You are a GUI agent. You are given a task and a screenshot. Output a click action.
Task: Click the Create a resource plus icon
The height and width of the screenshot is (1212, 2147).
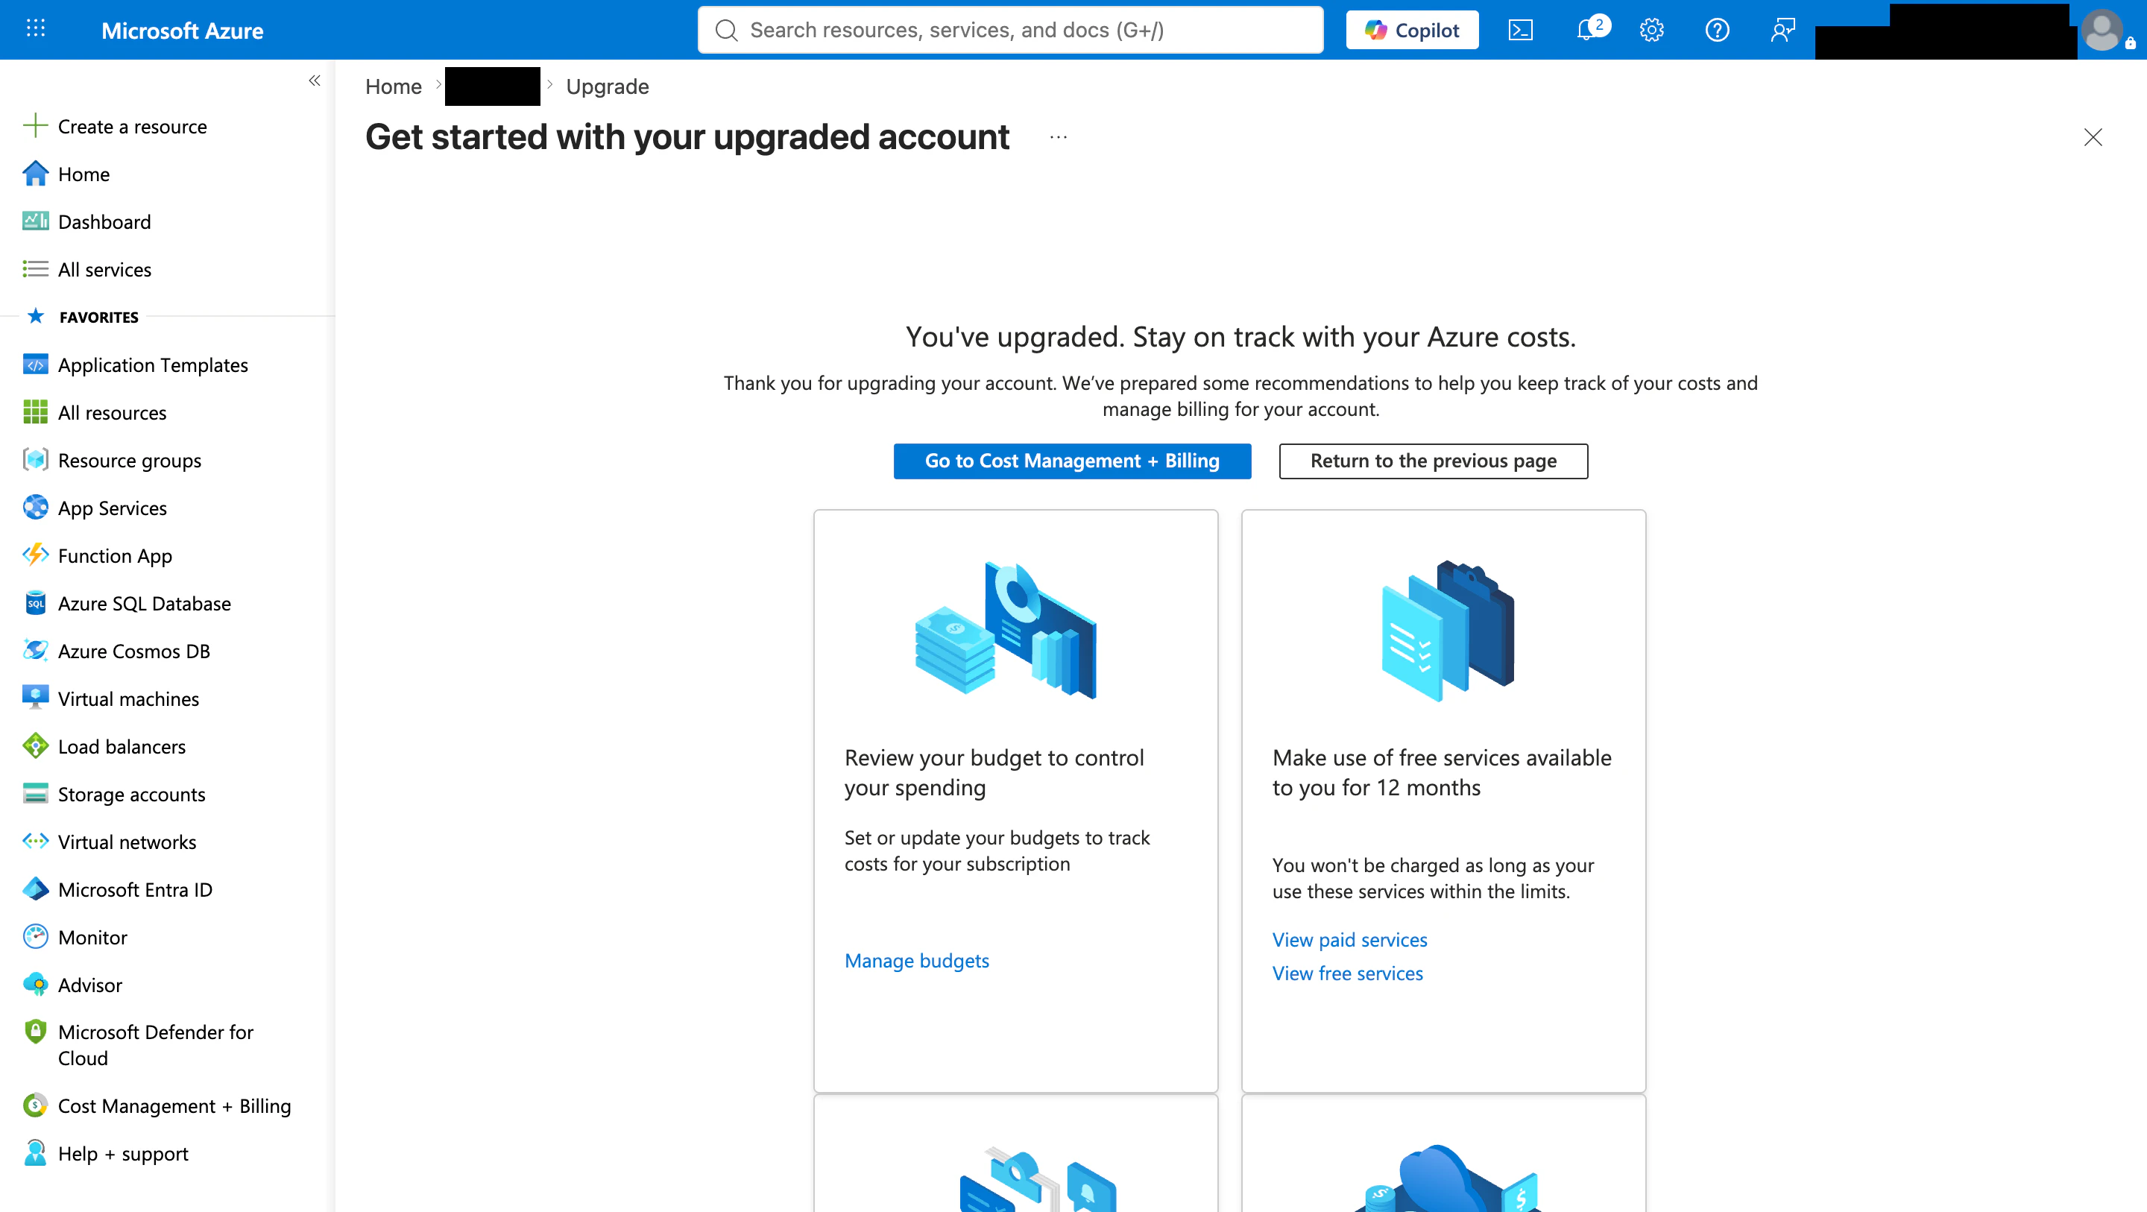[x=35, y=126]
